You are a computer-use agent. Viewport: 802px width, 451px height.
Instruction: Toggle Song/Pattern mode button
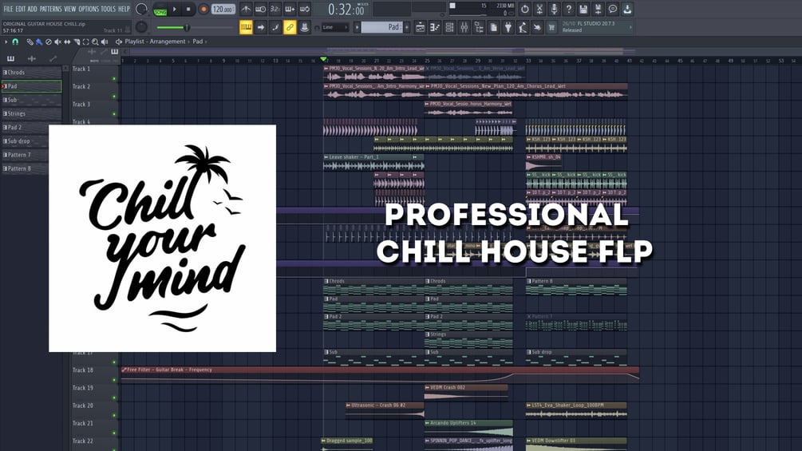[160, 10]
